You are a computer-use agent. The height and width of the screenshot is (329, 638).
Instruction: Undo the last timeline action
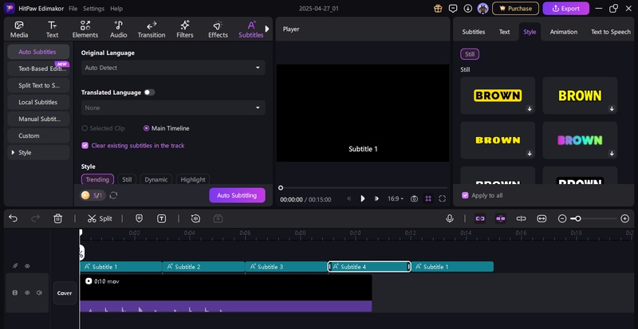click(14, 218)
